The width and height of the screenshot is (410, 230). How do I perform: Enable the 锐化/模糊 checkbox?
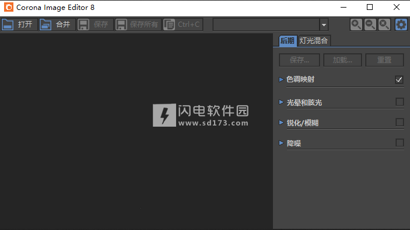pyautogui.click(x=400, y=122)
